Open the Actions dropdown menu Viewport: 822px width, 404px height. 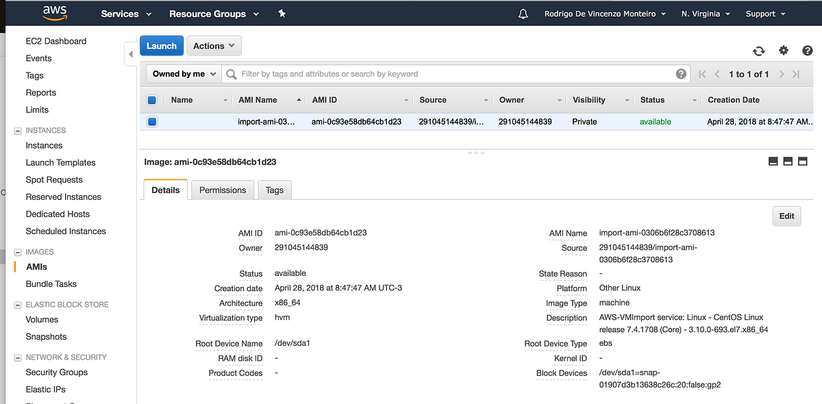coord(214,45)
